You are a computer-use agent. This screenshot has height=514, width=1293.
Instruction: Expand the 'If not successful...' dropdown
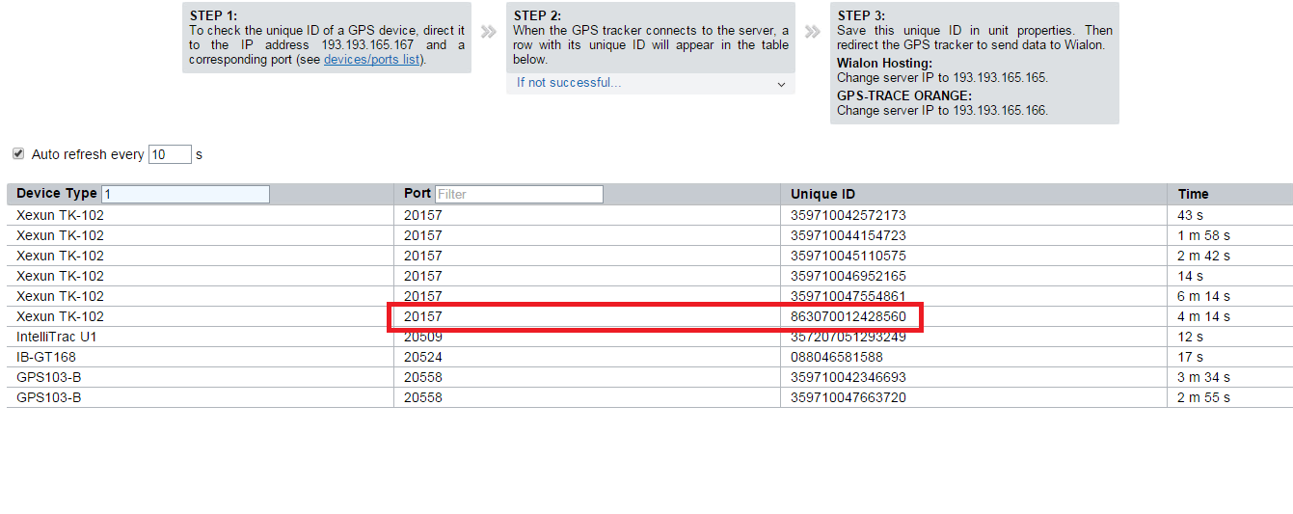pos(650,83)
